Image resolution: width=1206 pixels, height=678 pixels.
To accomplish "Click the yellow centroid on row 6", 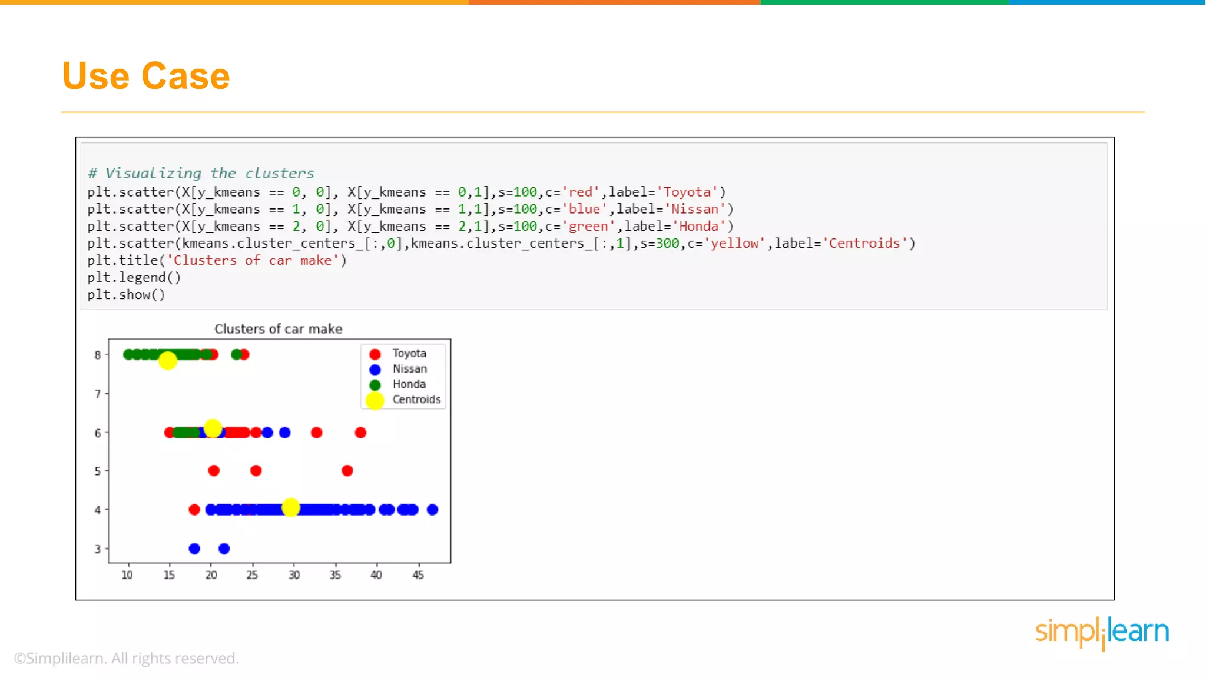I will (x=213, y=428).
